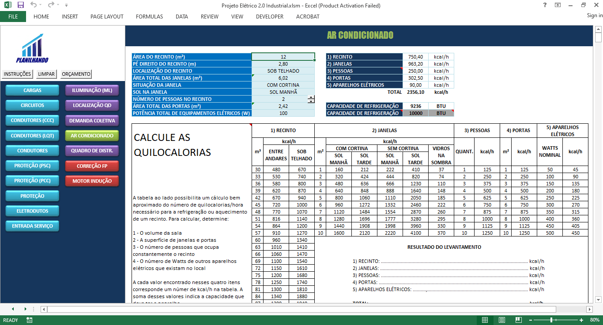Click the LIMPAR button
Screen dimensions: 603x325
click(46, 74)
